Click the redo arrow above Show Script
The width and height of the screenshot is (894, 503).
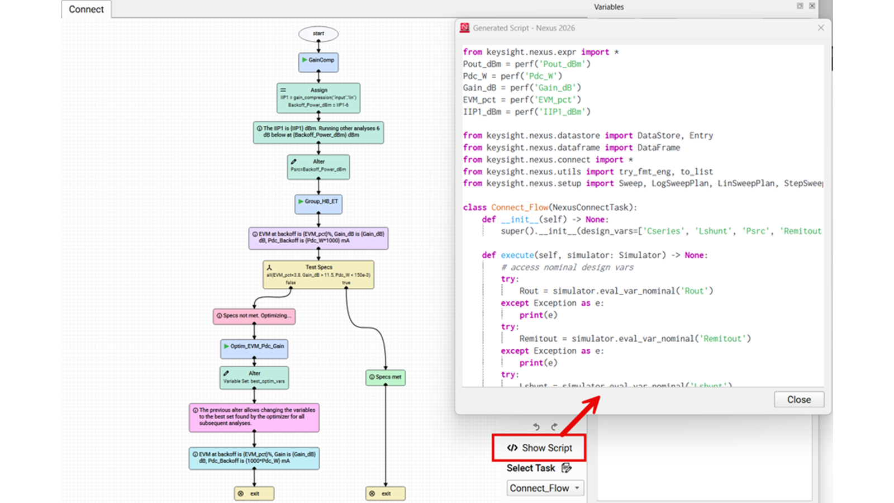tap(554, 427)
